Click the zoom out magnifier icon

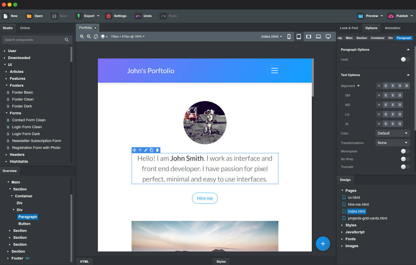[x=89, y=37]
